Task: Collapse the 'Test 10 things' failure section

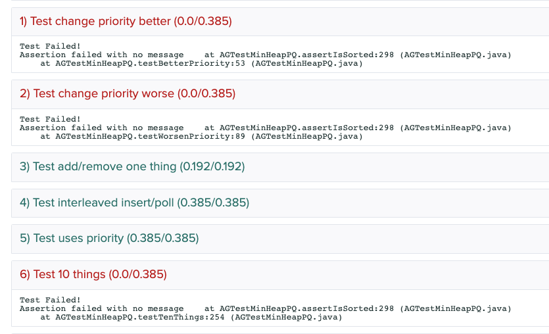Action: click(93, 274)
